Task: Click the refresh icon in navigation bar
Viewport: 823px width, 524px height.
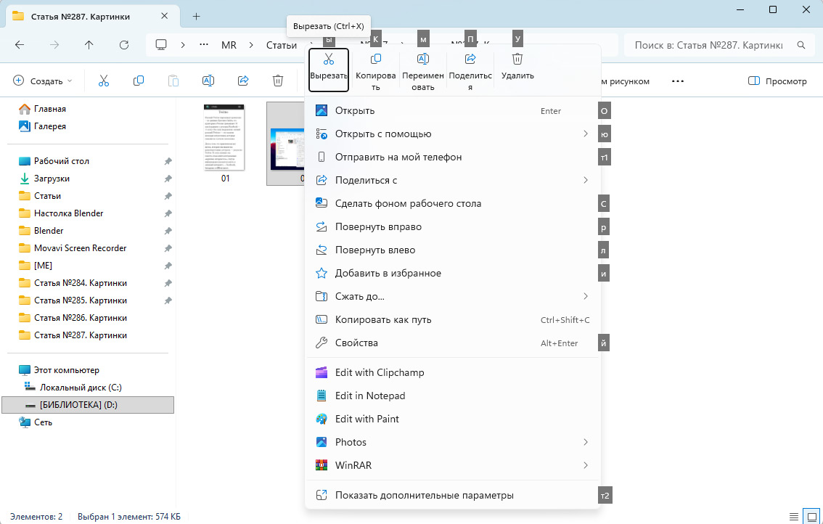Action: point(124,45)
